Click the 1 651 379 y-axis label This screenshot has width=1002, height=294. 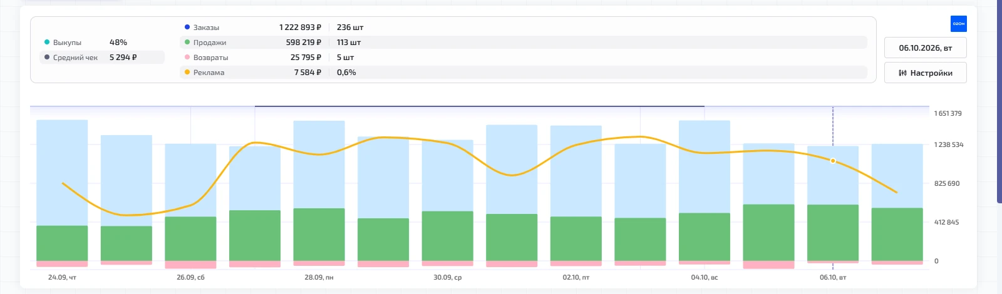click(948, 113)
